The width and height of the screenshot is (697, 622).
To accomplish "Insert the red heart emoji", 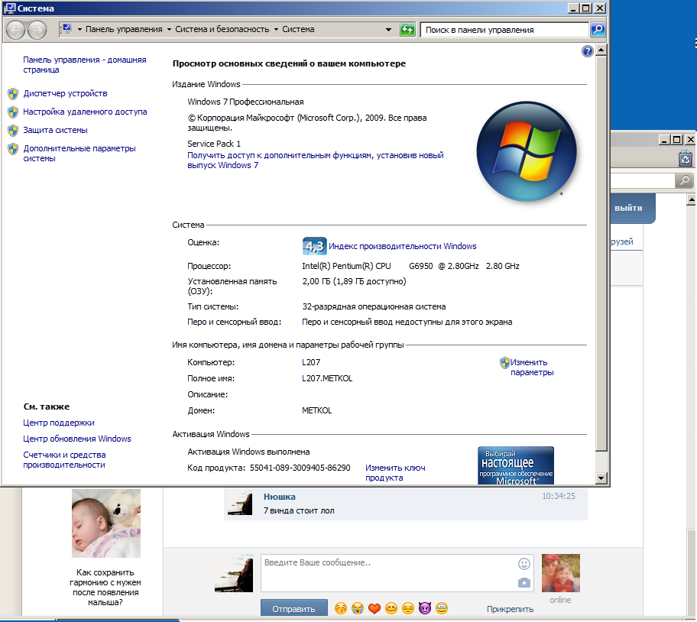I will 374,608.
